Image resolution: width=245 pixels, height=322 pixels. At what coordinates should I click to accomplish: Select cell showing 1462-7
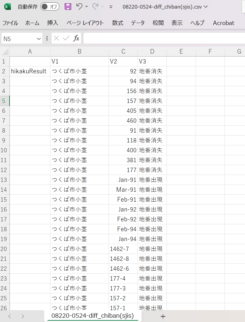[123, 249]
